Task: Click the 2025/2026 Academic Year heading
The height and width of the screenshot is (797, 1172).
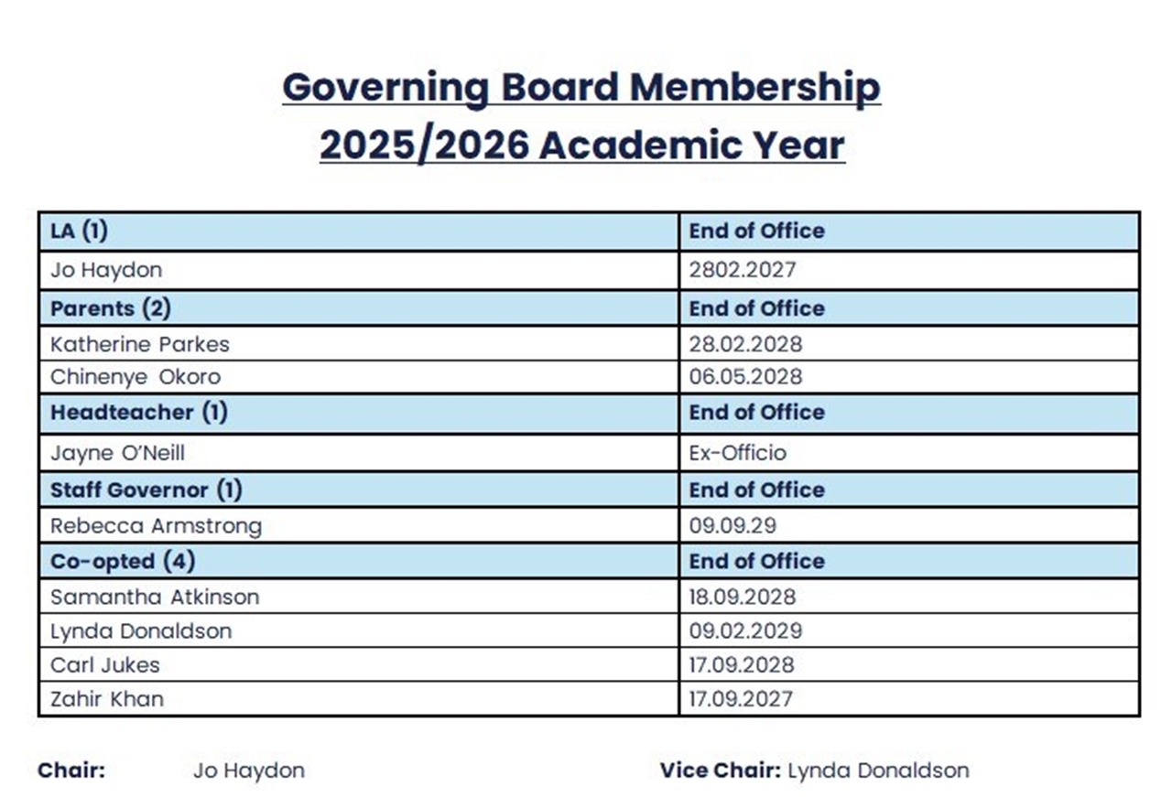Action: click(581, 145)
